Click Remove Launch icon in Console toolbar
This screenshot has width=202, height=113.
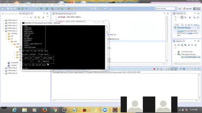coord(158,69)
